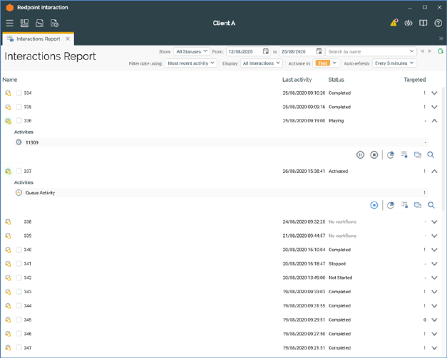Click the window icon in row 337 toolbar
Viewport: 447px width, 358px height.
point(418,205)
